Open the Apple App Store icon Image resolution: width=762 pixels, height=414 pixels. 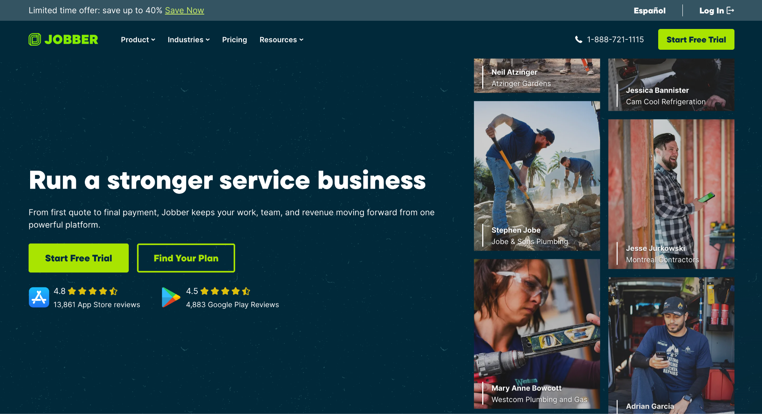pos(39,297)
